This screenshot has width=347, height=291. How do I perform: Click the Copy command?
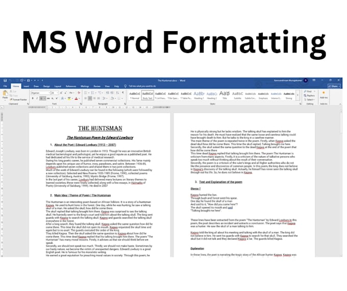point(14,96)
